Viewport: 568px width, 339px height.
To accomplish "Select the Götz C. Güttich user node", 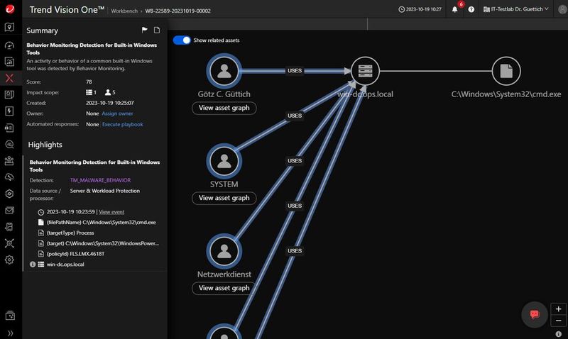I will (224, 71).
